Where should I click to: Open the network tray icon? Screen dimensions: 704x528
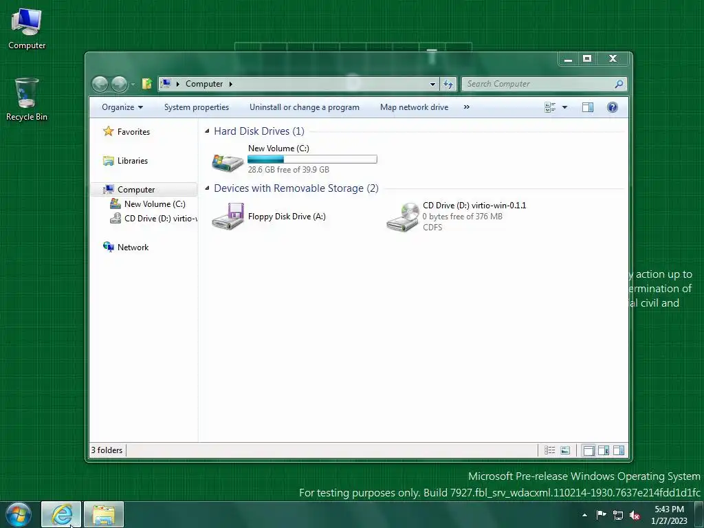pyautogui.click(x=618, y=515)
